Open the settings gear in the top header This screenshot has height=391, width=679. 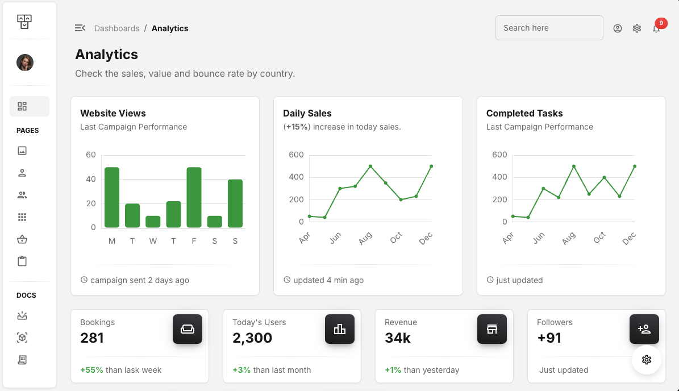pos(636,28)
